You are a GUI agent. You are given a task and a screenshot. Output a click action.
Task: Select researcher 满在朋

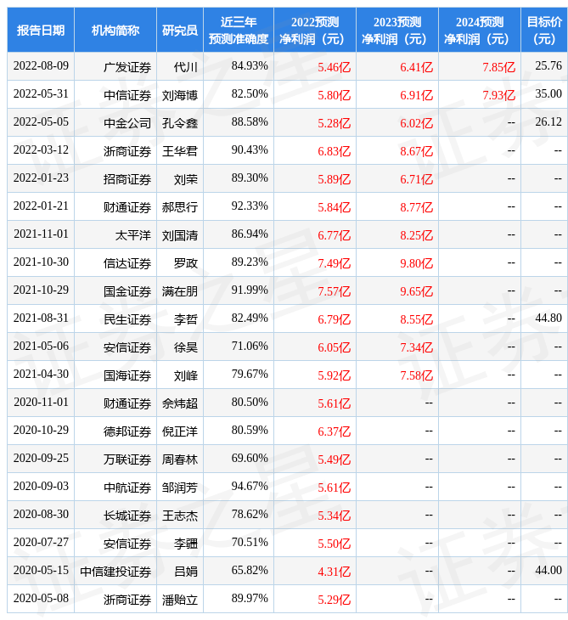pyautogui.click(x=180, y=292)
